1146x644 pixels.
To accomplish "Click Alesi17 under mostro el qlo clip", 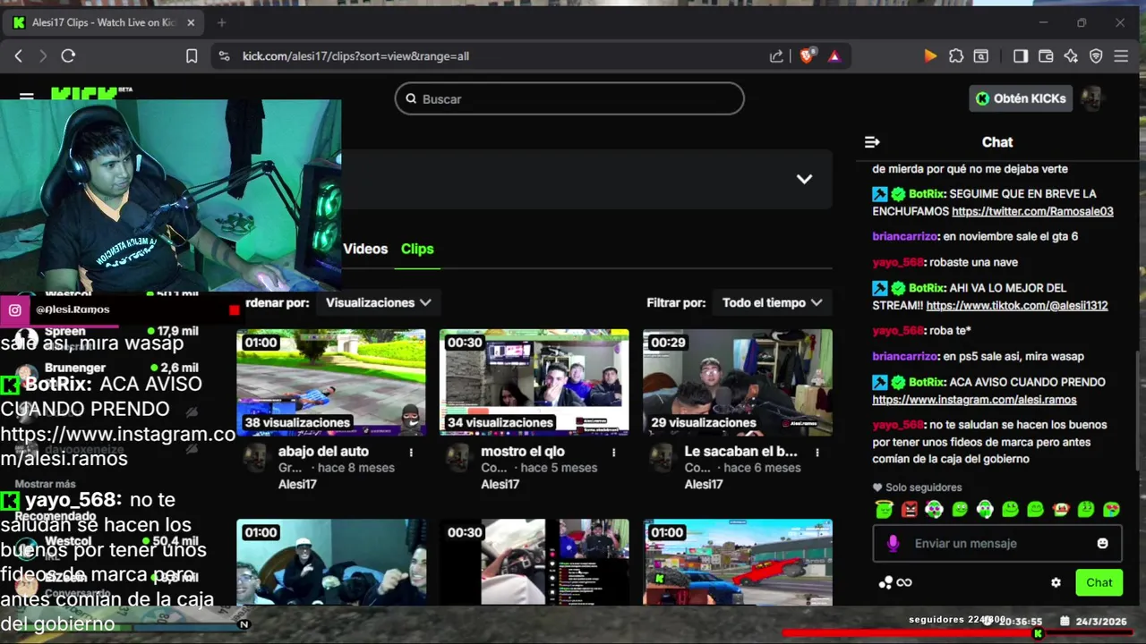I will click(500, 484).
